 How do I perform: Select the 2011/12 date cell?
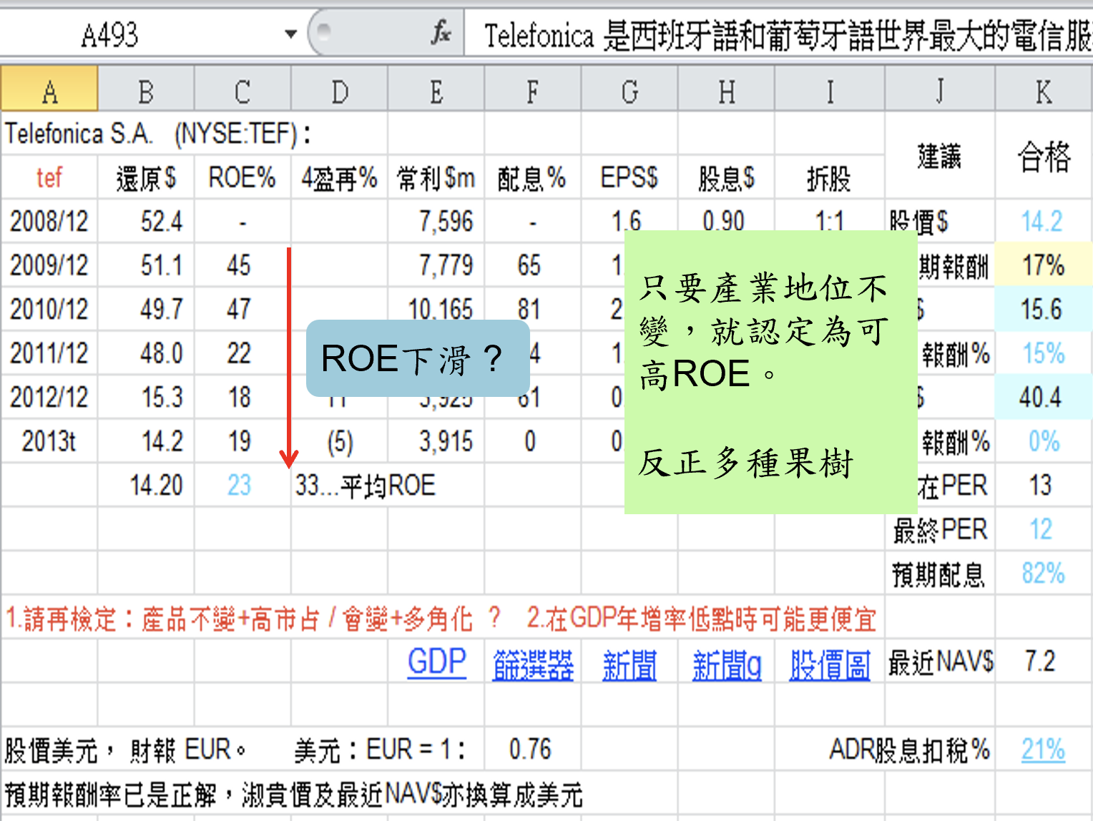click(x=49, y=353)
